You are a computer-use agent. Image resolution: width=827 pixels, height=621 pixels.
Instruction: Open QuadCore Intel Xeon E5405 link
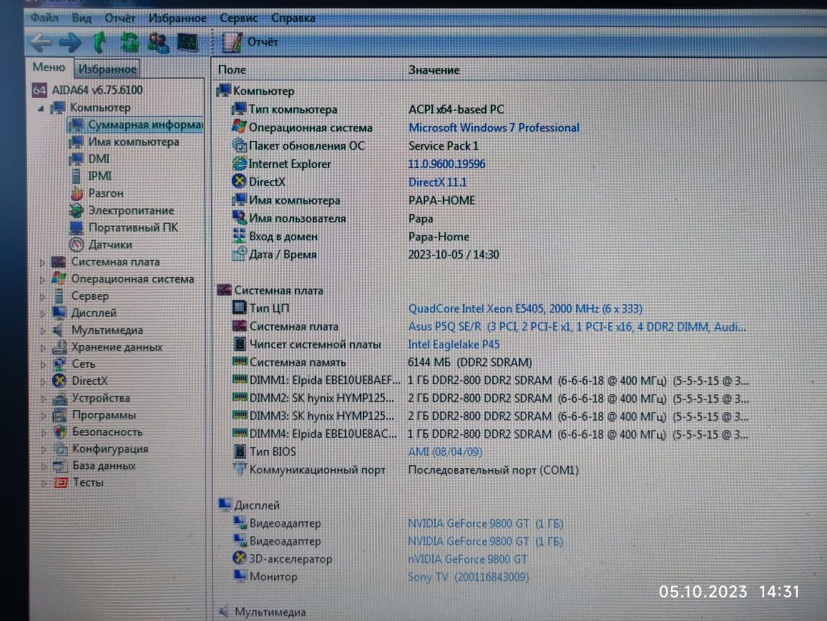pyautogui.click(x=525, y=308)
